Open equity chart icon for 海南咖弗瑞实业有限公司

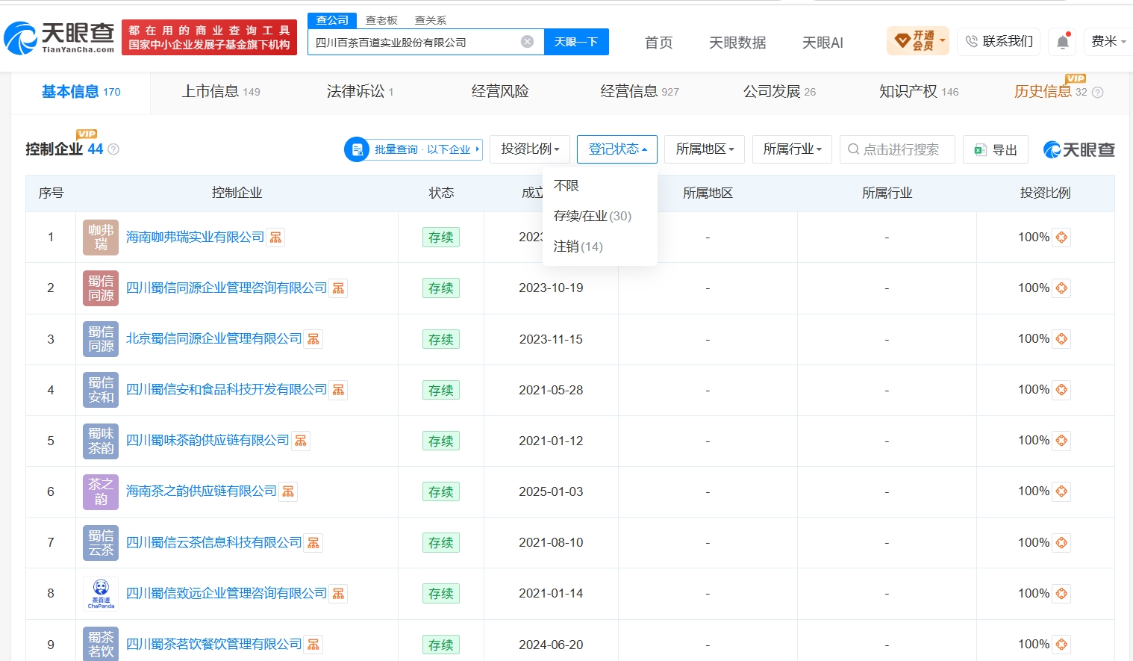click(x=275, y=238)
